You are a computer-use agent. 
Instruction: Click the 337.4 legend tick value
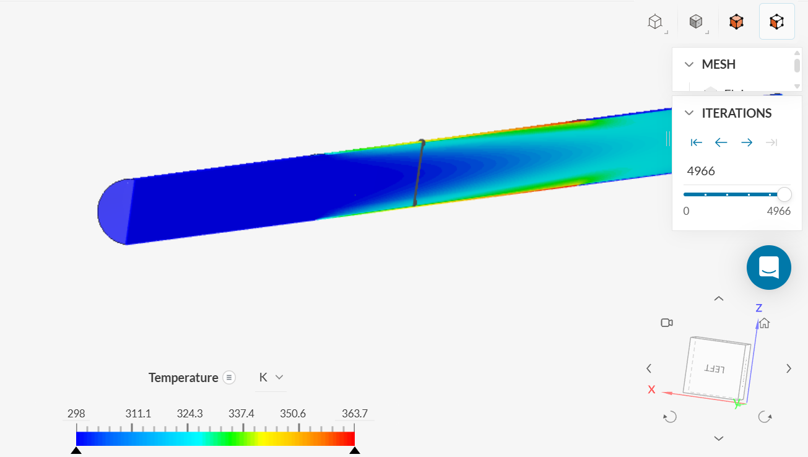[x=241, y=414]
